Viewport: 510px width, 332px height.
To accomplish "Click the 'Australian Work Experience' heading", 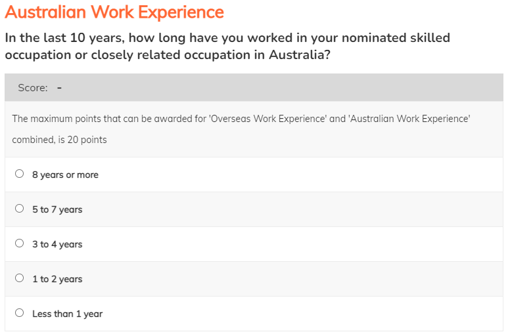I will (x=114, y=12).
